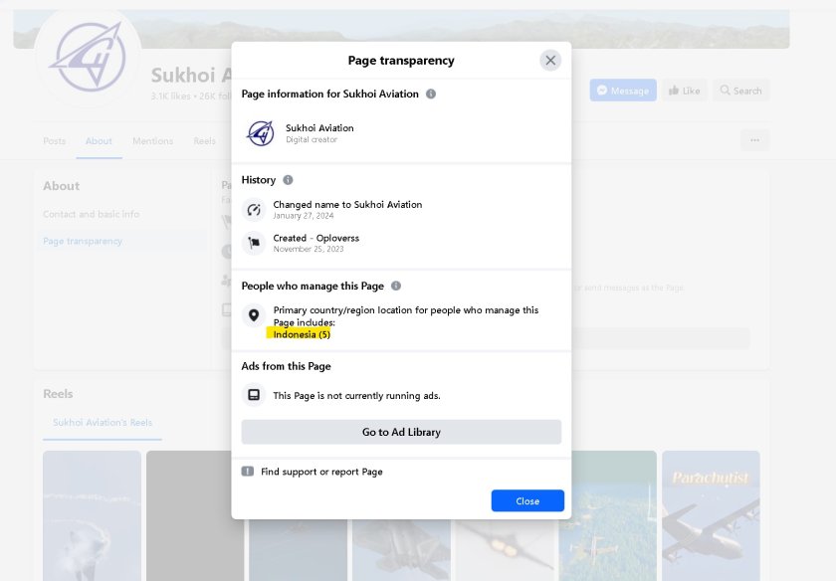The height and width of the screenshot is (581, 836).
Task: Click info icon beside Page information heading
Action: click(x=431, y=94)
